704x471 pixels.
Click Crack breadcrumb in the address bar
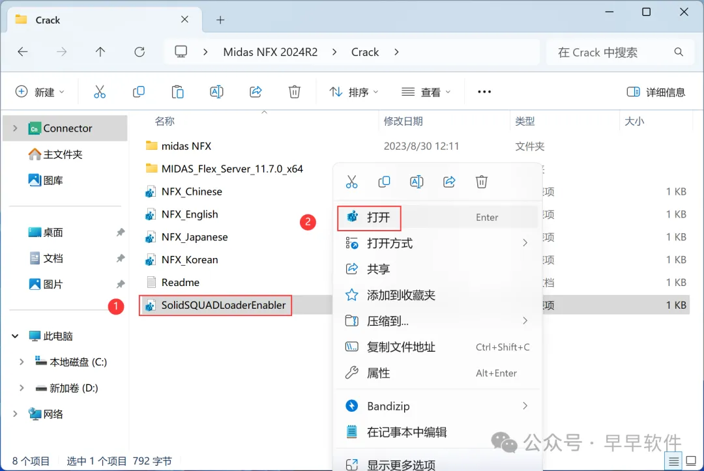point(365,52)
